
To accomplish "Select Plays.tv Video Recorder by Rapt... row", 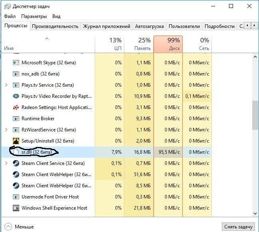I will pyautogui.click(x=107, y=96).
